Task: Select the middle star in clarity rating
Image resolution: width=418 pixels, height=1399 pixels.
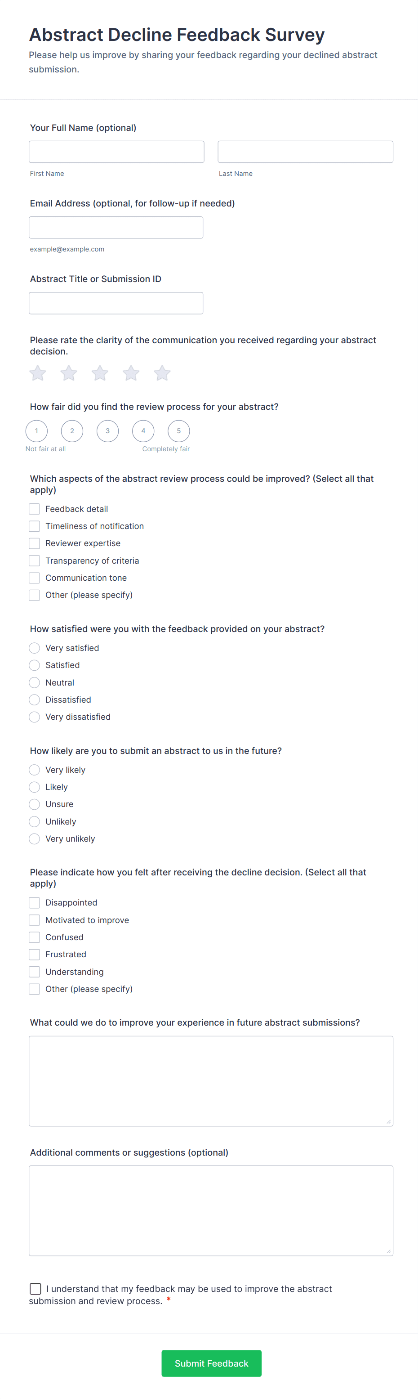Action: [x=99, y=373]
